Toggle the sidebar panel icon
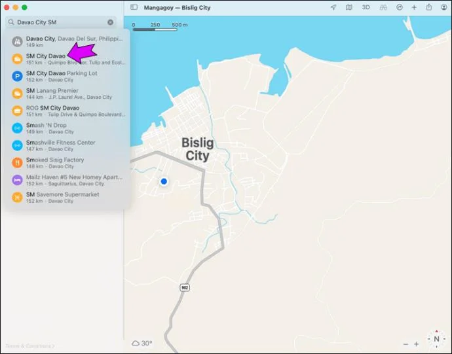452x354 pixels. [134, 7]
